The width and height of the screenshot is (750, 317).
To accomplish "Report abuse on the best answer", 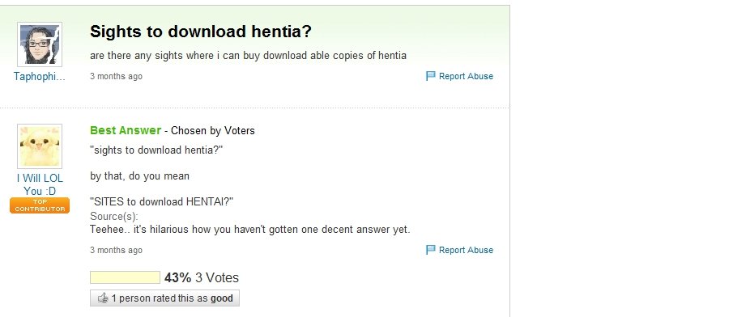I will pos(466,250).
